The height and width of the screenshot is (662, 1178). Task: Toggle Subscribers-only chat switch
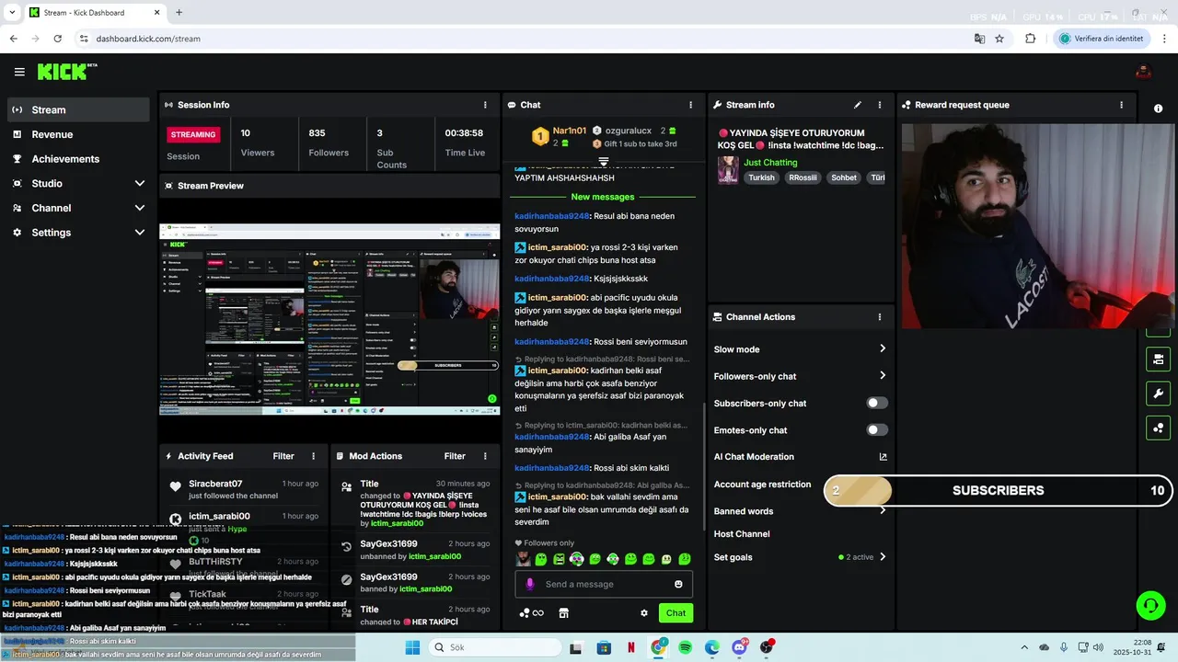(877, 403)
